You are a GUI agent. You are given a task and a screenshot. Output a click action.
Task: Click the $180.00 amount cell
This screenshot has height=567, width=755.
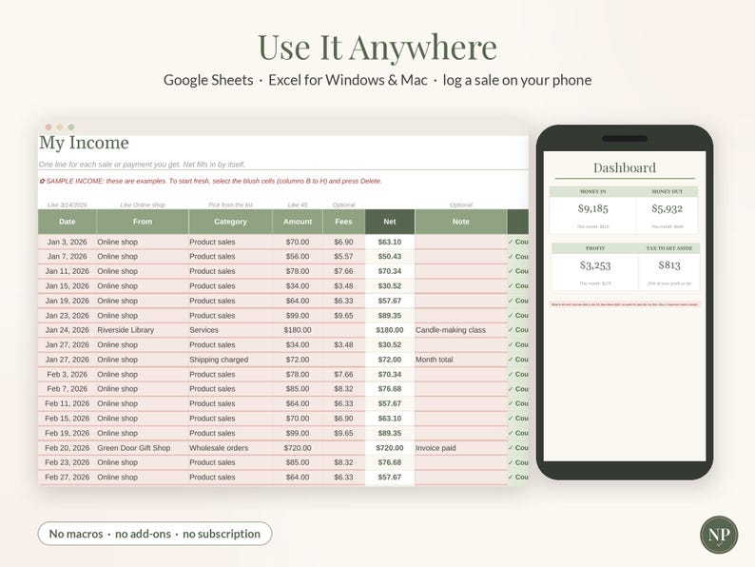(x=298, y=330)
